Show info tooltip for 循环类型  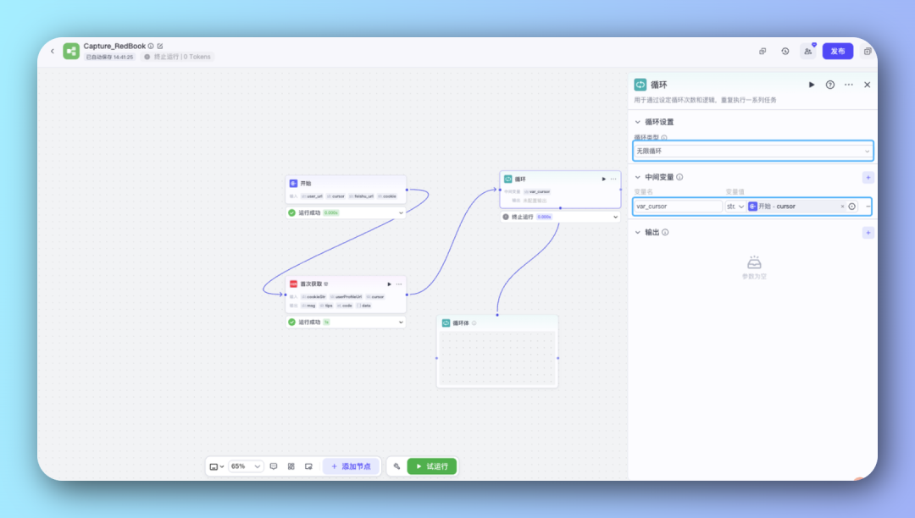coord(664,137)
